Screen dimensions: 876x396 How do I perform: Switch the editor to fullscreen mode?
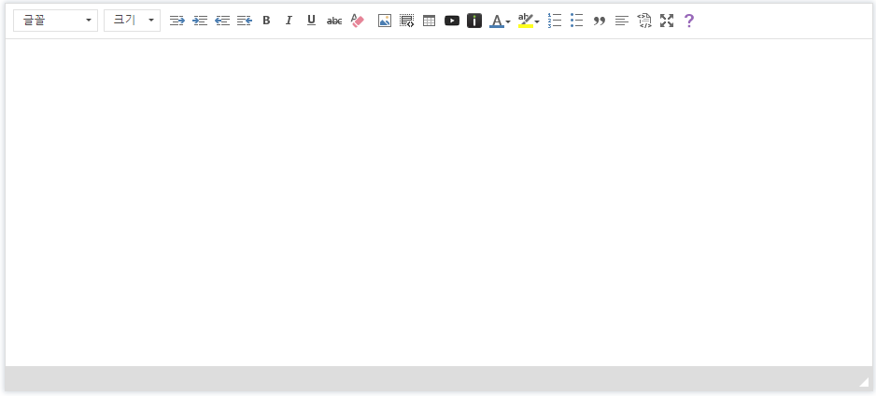click(x=667, y=21)
